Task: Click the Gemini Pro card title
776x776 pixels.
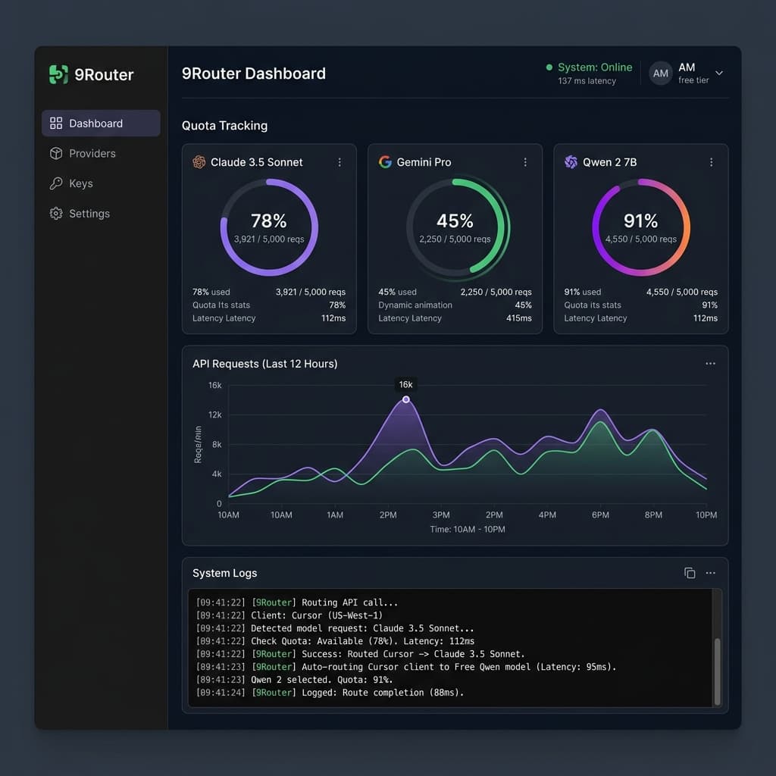Action: click(424, 162)
